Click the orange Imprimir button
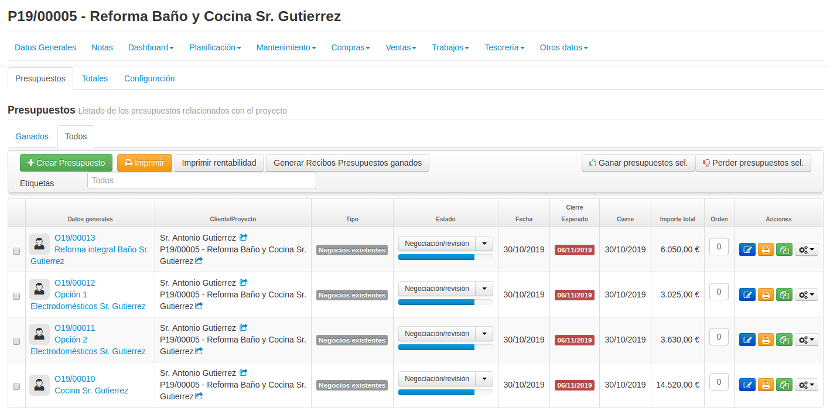The width and height of the screenshot is (830, 411). point(145,163)
